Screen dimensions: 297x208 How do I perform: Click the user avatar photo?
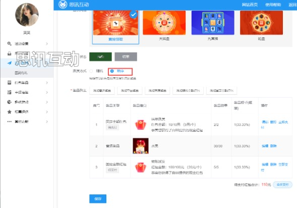click(x=27, y=15)
